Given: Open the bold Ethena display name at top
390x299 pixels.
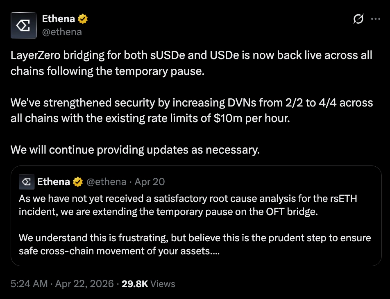Looking at the screenshot, I should pyautogui.click(x=58, y=18).
